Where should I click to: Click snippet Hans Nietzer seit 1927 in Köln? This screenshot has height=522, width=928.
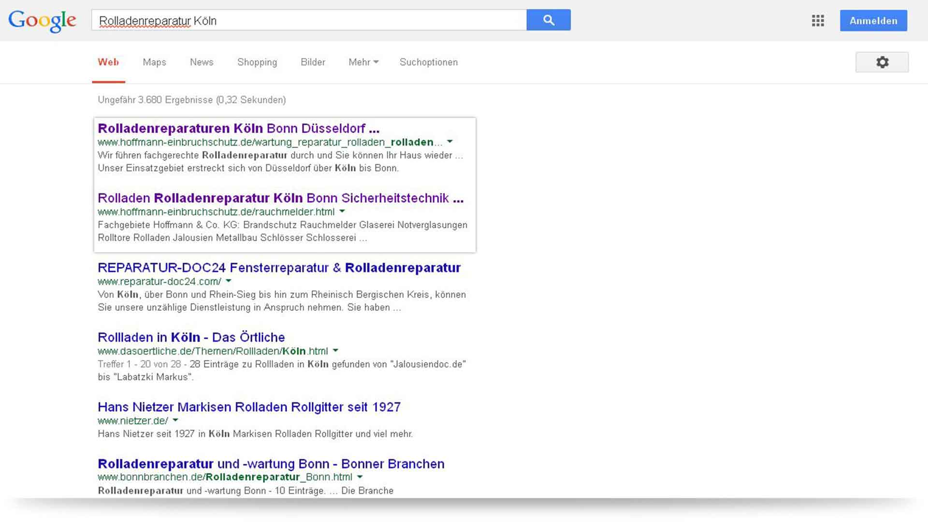coord(255,434)
